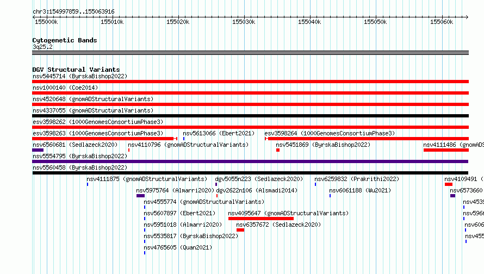Click nsv4337055 (gnomADStructuralVariants) label

click(x=93, y=110)
